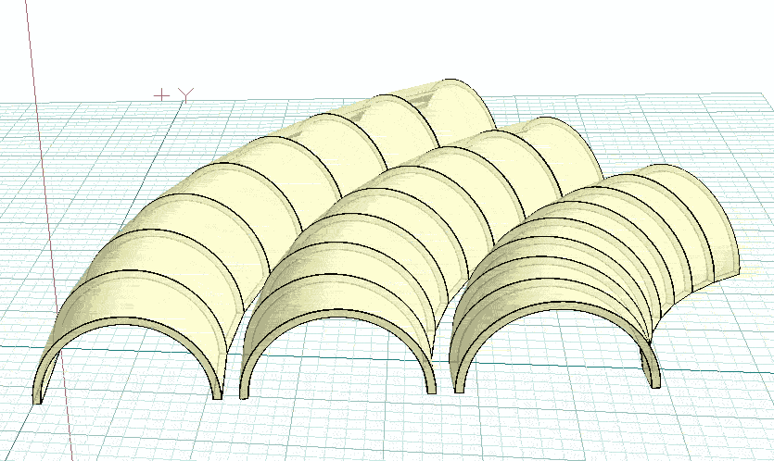Viewport: 774px width, 461px height.
Task: Pick the rear end of the left vault
Action: click(x=468, y=97)
